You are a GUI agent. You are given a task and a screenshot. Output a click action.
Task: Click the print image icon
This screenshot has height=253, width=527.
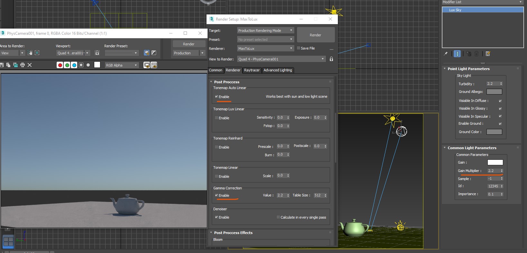pos(23,65)
